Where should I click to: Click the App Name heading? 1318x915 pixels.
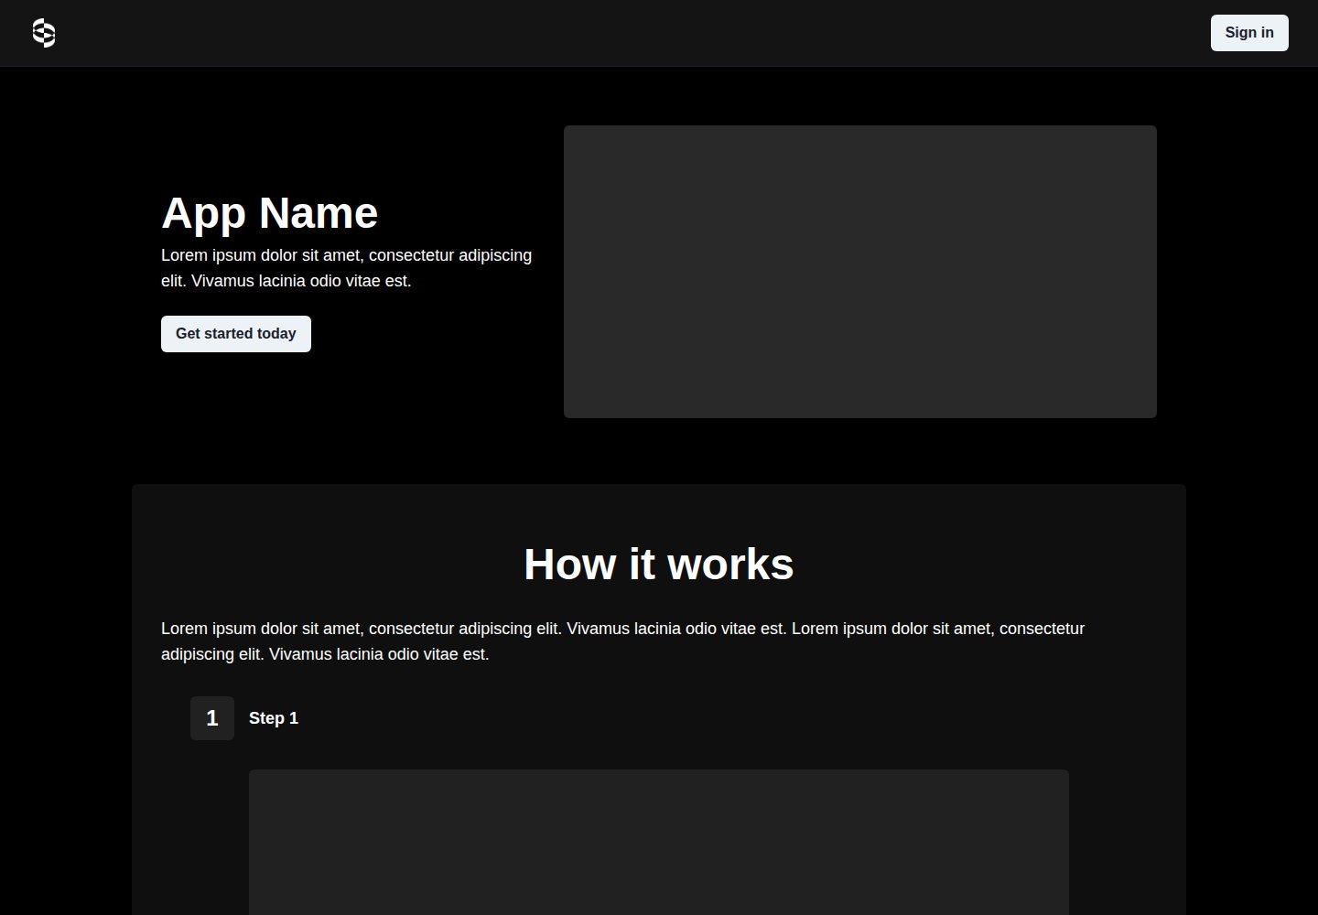[x=269, y=213]
